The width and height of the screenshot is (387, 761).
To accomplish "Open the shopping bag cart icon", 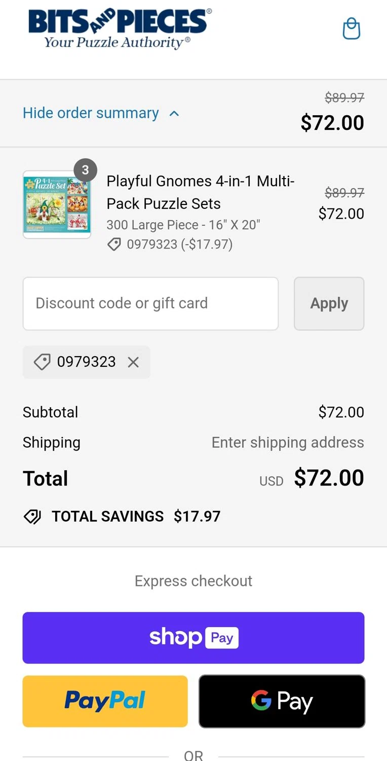I will click(x=351, y=29).
